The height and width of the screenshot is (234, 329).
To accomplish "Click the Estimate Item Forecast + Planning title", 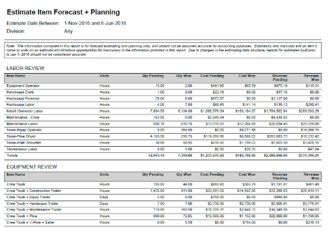I will coord(63,12).
